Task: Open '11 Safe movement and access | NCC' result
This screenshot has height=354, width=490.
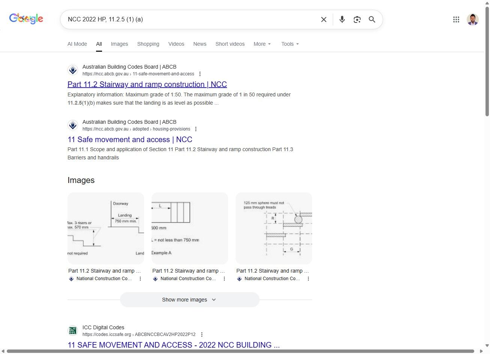Action: click(x=130, y=139)
